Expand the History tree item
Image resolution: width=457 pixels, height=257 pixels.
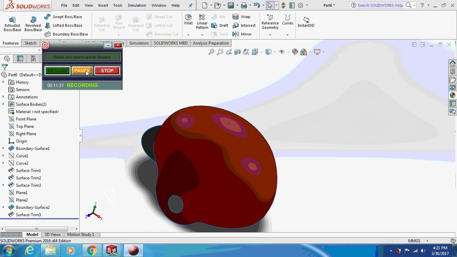click(x=3, y=82)
